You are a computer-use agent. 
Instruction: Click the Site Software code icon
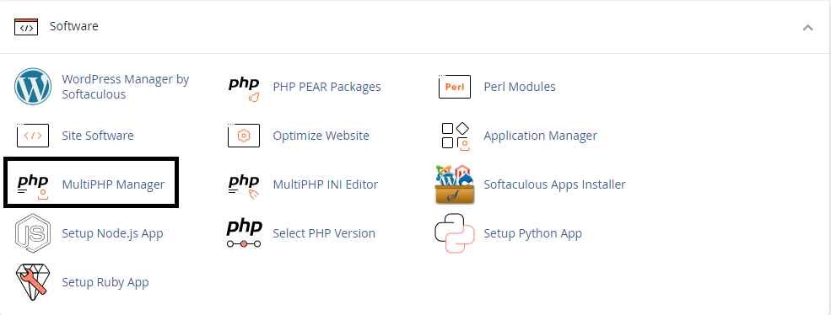point(33,135)
